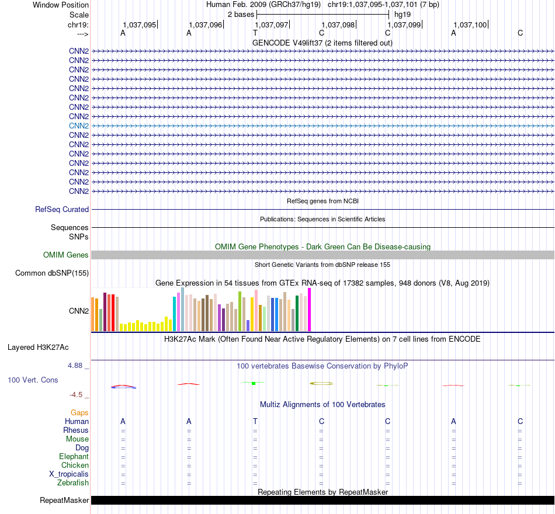Open Publications: Sequences in Scientific Articles title
The image size is (555, 514).
[x=322, y=219]
